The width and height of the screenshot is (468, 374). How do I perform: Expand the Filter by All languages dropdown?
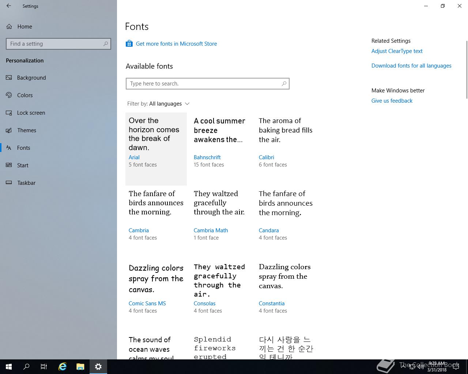(158, 104)
